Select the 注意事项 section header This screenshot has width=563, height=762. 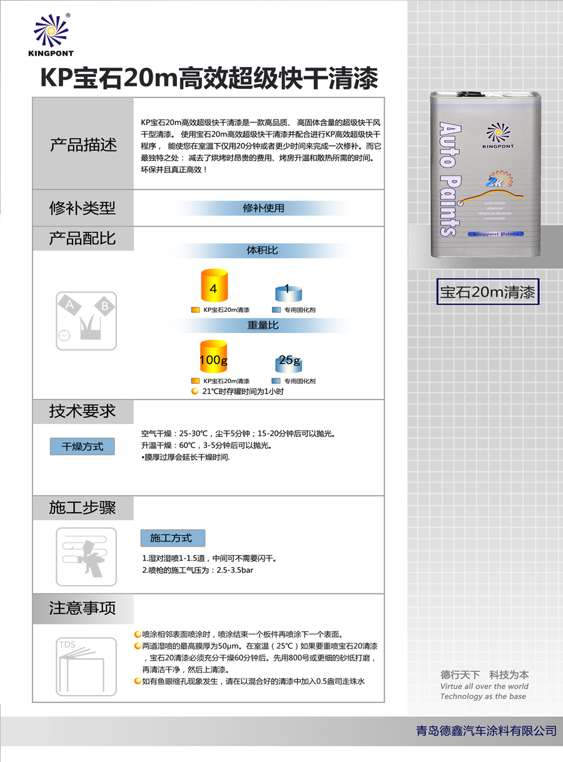pos(83,608)
